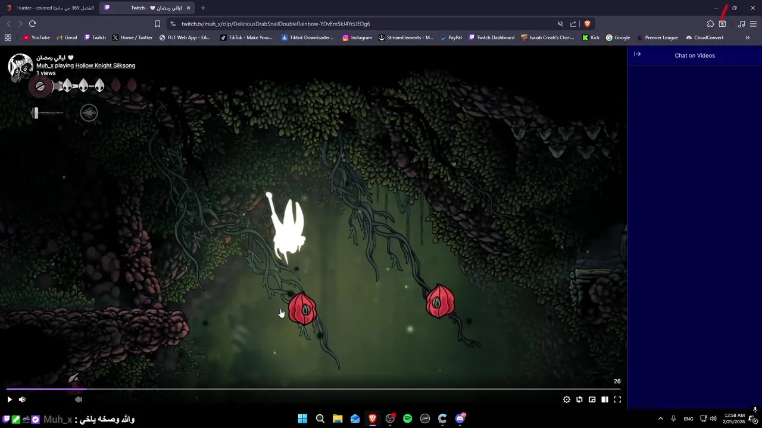
Task: Bookmark this page from the address bar
Action: (x=157, y=24)
